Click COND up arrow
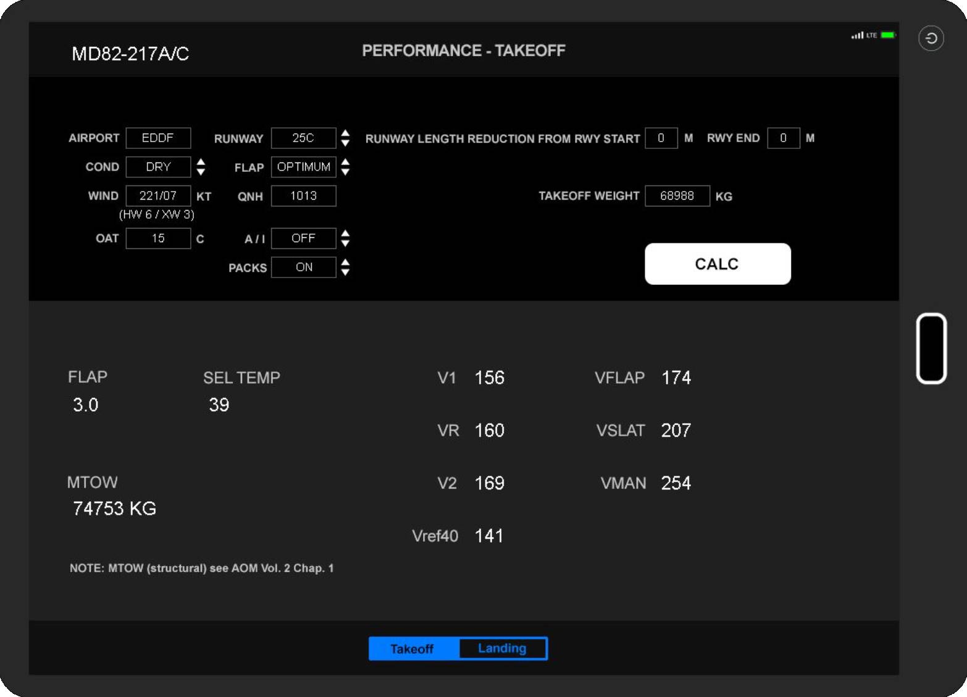967x697 pixels. pos(201,162)
